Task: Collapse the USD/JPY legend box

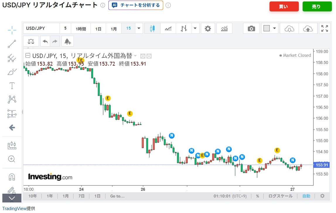Action: pos(28,56)
